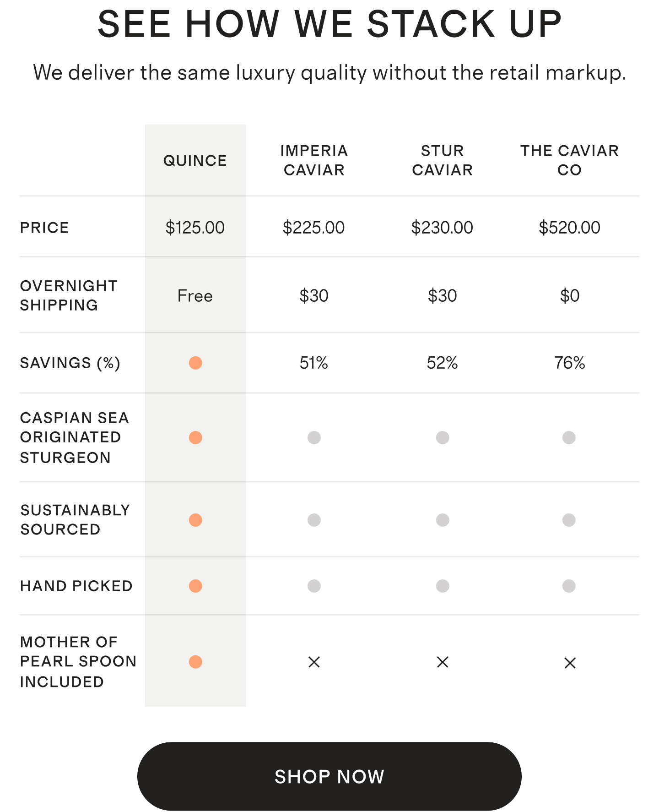Click Quince's orange dot in Savings row
This screenshot has width=659, height=812.
coord(195,363)
